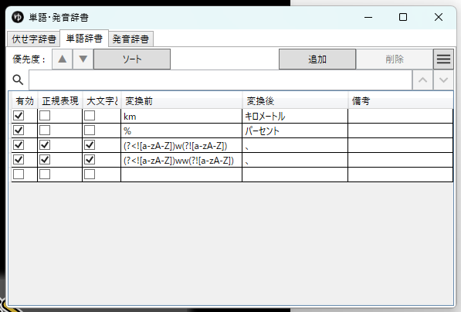Click the magnifying glass search icon
Screen dimensions: 461x312
[18, 80]
